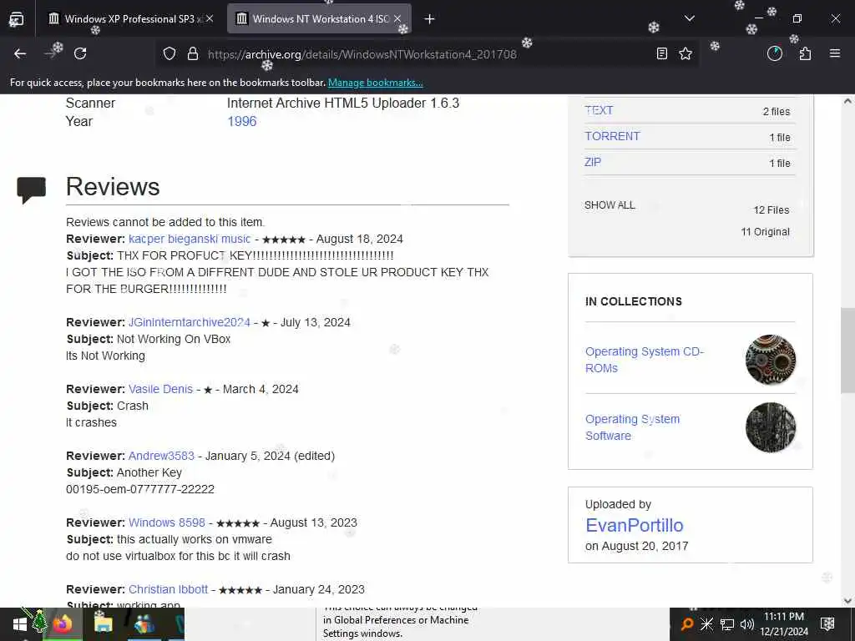Click the 'Not Working On VBox' subject text
Screen dimensions: 855x641
coord(174,339)
